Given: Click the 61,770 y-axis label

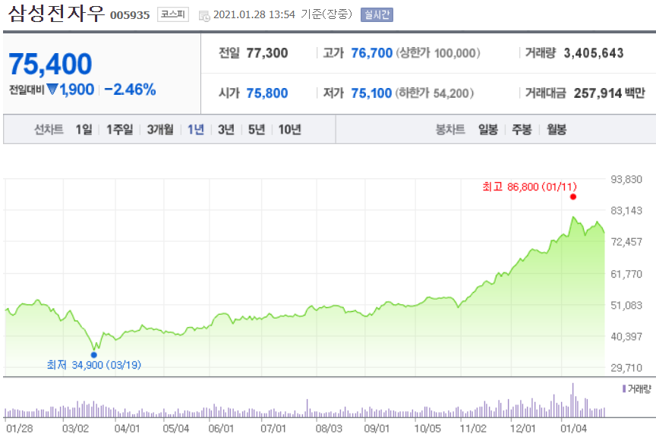Looking at the screenshot, I should pyautogui.click(x=626, y=274).
